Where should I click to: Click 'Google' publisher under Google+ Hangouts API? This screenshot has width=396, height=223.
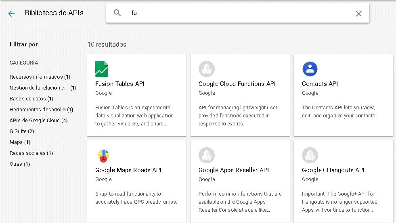[x=310, y=179]
